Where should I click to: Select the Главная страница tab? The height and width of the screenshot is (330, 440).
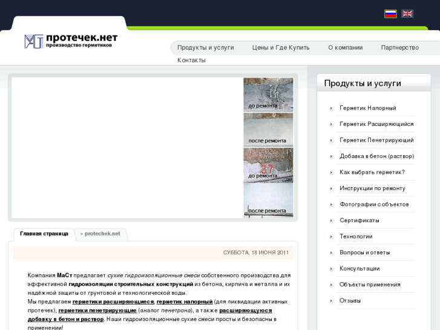tap(44, 234)
